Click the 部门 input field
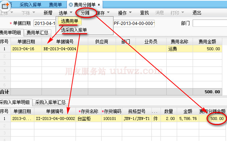 pyautogui.click(x=210, y=23)
